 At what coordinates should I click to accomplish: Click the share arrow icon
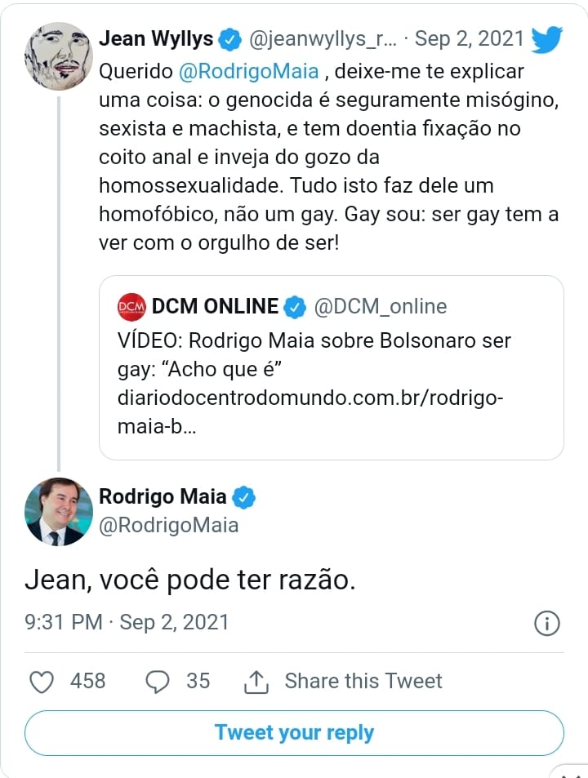256,681
